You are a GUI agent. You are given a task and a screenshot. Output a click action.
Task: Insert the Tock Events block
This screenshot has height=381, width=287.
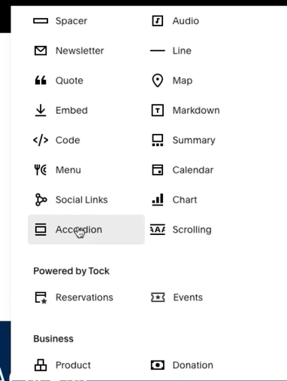tap(177, 297)
